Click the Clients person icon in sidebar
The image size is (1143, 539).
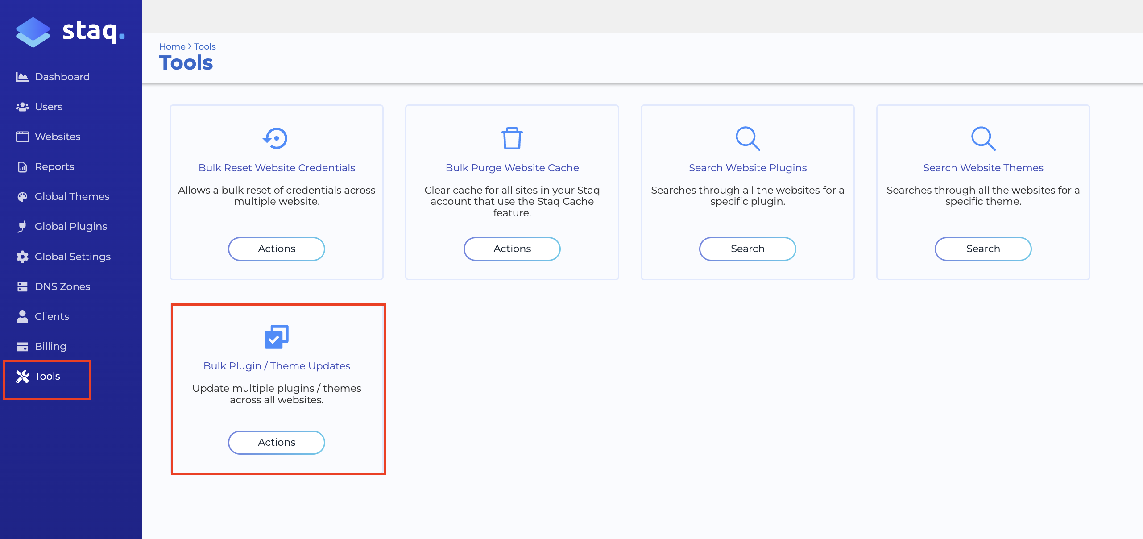click(22, 316)
